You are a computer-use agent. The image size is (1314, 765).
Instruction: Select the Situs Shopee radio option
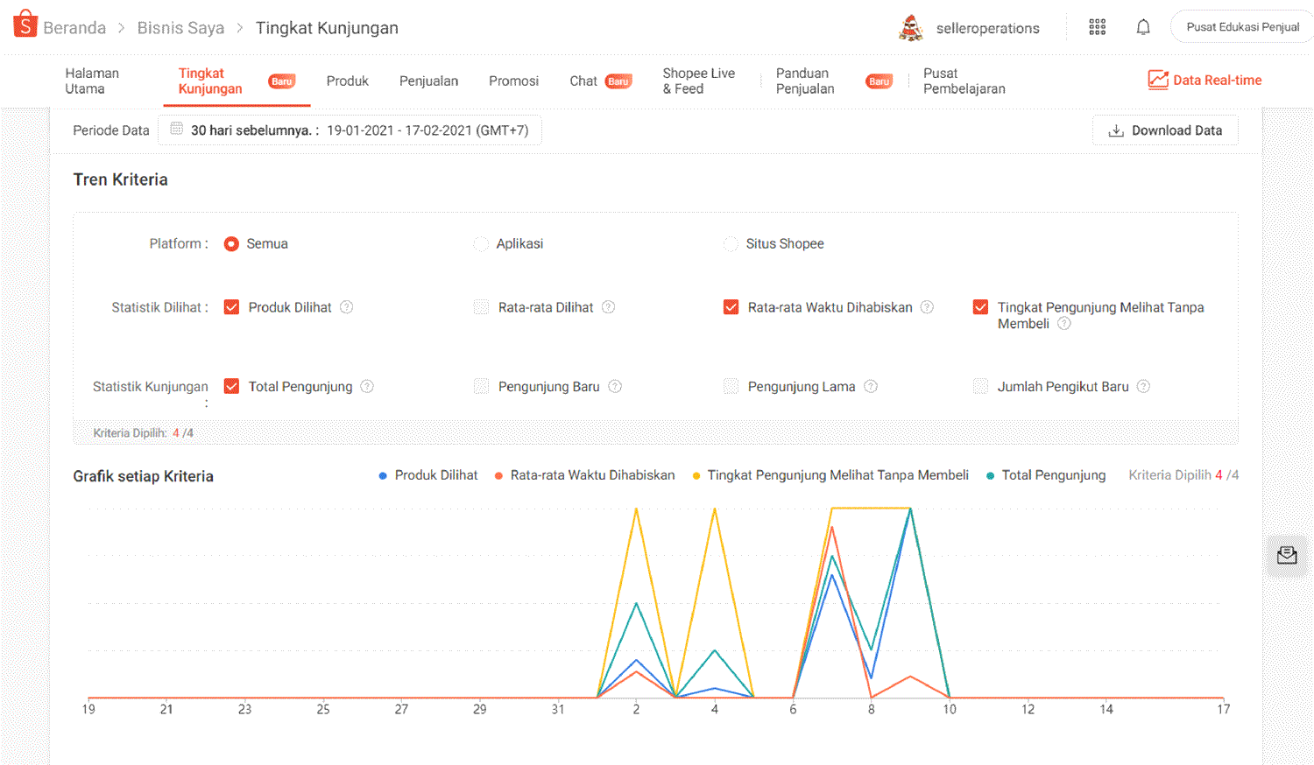(731, 244)
